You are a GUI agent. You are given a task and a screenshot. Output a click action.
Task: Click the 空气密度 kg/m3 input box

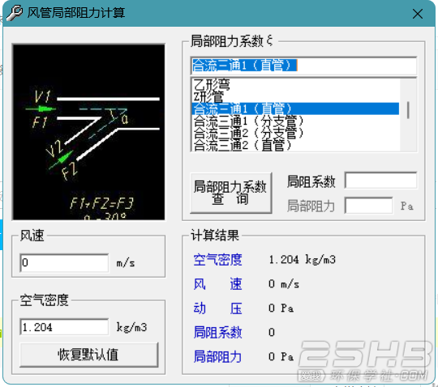(x=64, y=327)
